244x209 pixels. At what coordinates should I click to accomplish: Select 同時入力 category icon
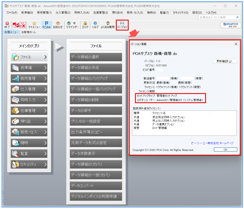(x=16, y=100)
